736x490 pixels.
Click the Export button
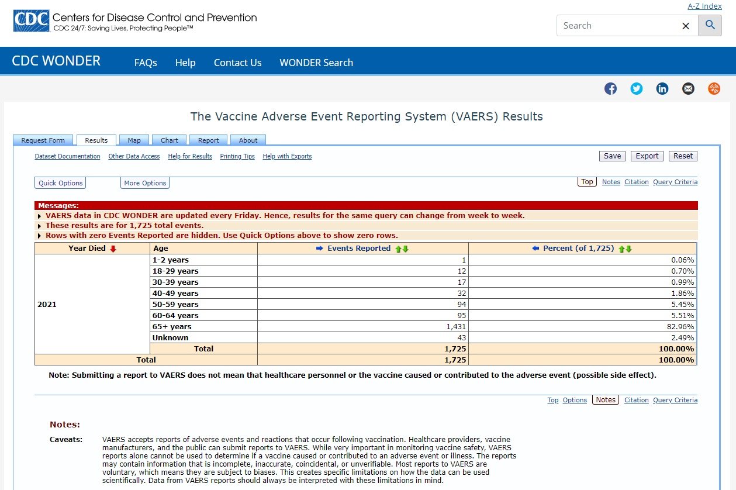[x=647, y=156]
